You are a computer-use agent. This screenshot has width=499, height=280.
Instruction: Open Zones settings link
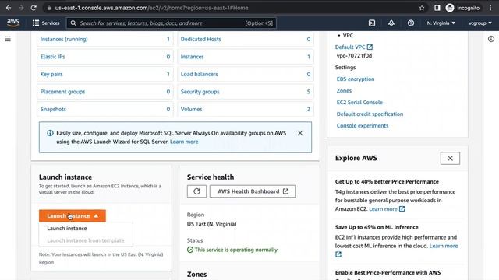click(344, 90)
